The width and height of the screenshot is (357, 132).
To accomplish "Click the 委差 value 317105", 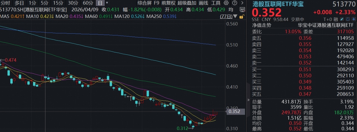I will (x=345, y=32).
